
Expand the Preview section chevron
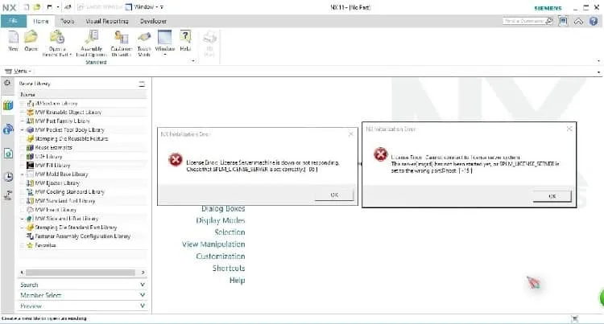coord(142,306)
